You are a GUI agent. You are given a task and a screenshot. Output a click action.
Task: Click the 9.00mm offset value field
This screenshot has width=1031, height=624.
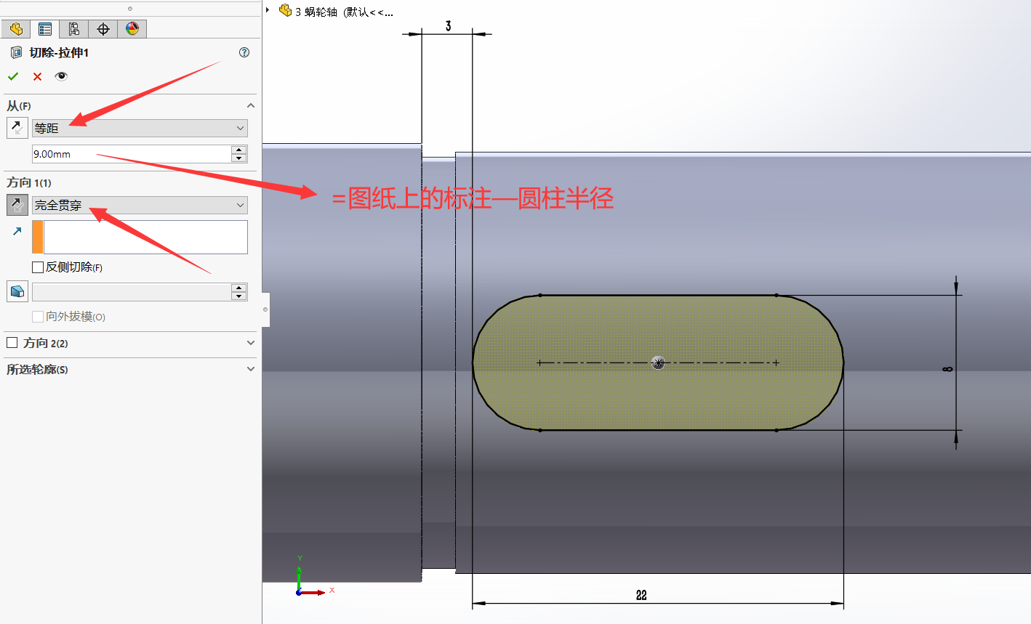[x=131, y=154]
